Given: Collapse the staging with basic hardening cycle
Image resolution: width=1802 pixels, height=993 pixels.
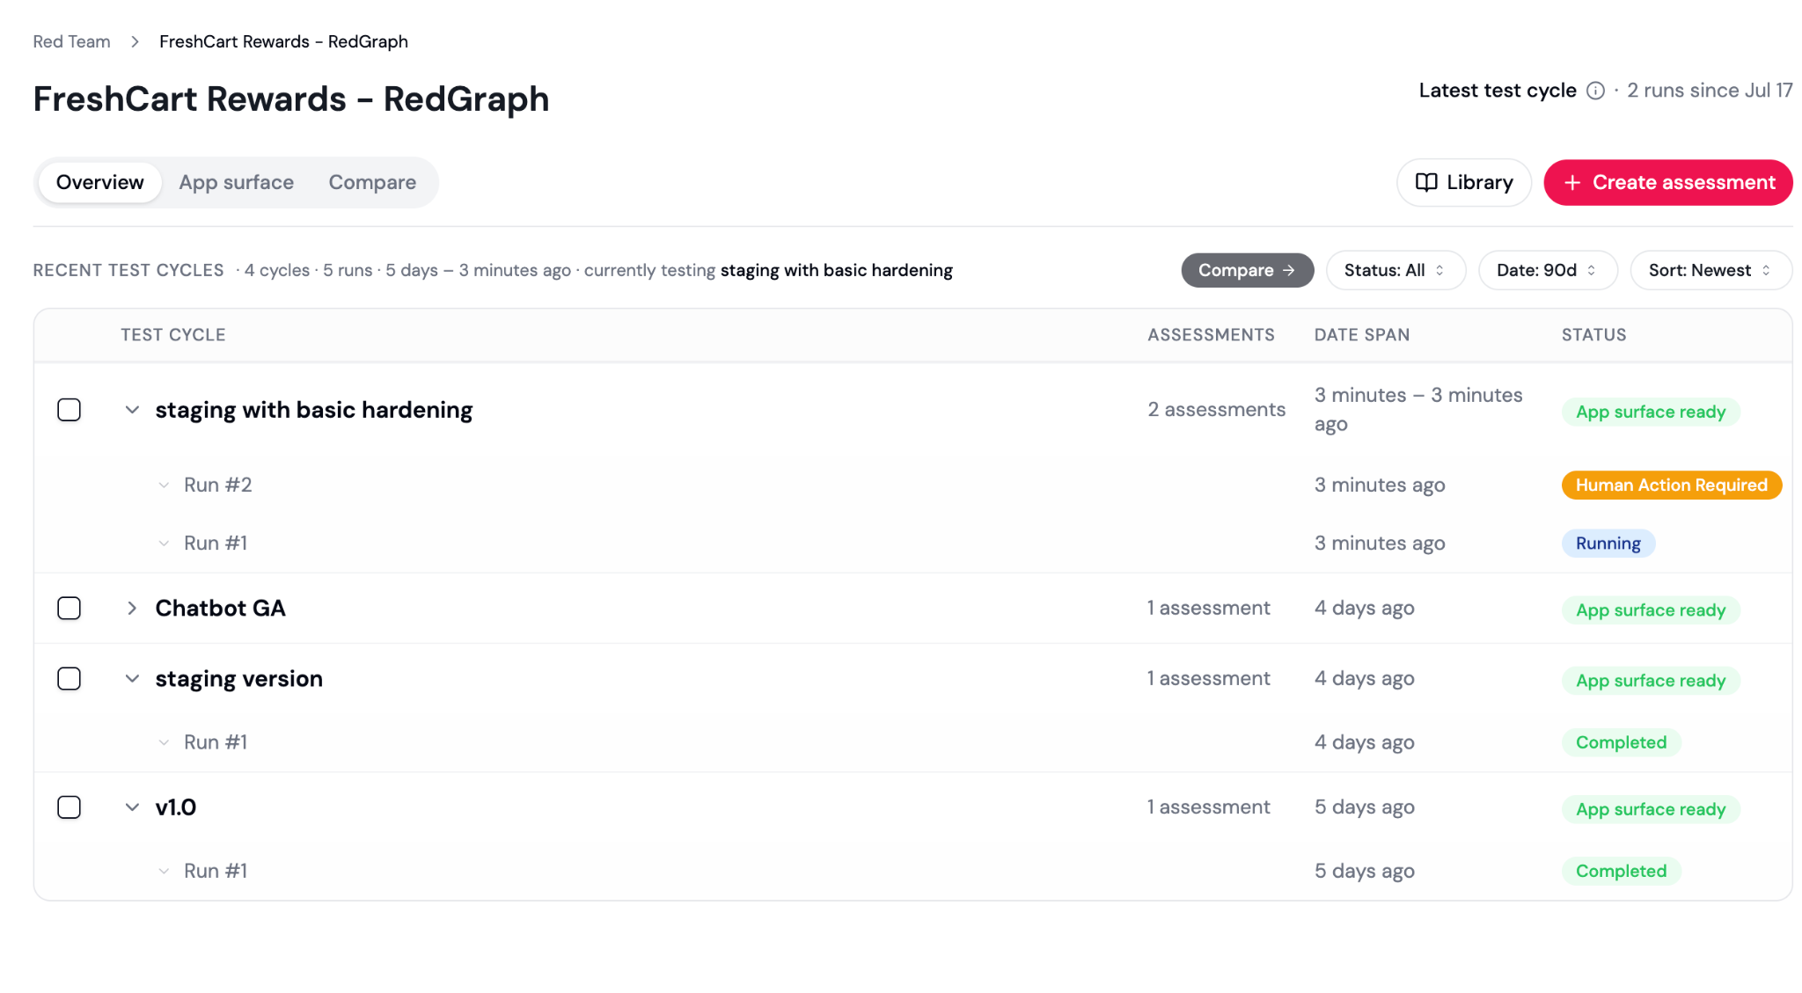Looking at the screenshot, I should coord(132,410).
